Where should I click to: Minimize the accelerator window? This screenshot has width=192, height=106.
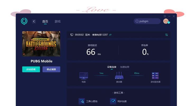pos(169,16)
